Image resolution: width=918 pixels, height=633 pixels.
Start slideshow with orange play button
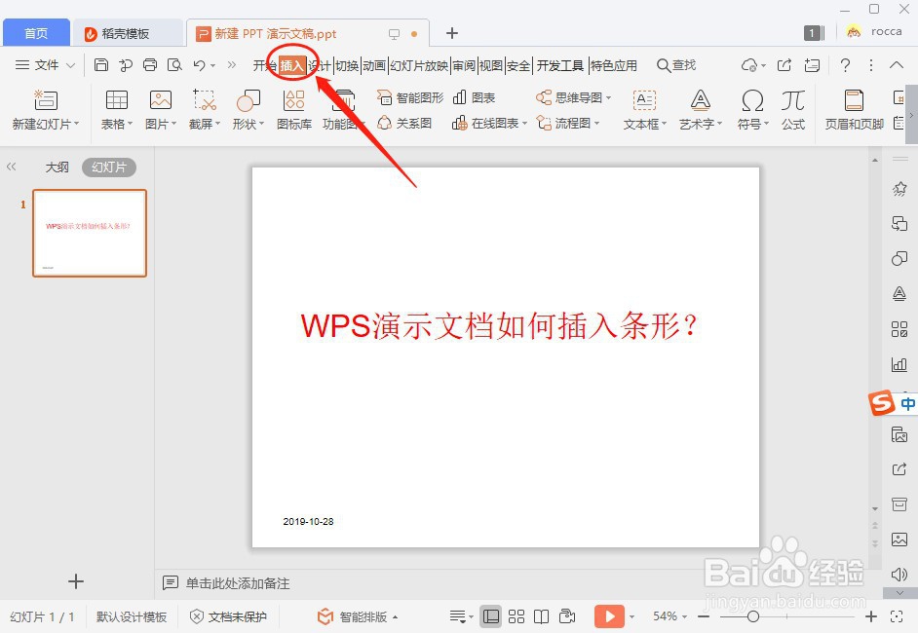click(x=609, y=616)
